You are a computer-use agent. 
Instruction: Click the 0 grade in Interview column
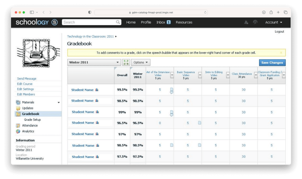point(160,123)
